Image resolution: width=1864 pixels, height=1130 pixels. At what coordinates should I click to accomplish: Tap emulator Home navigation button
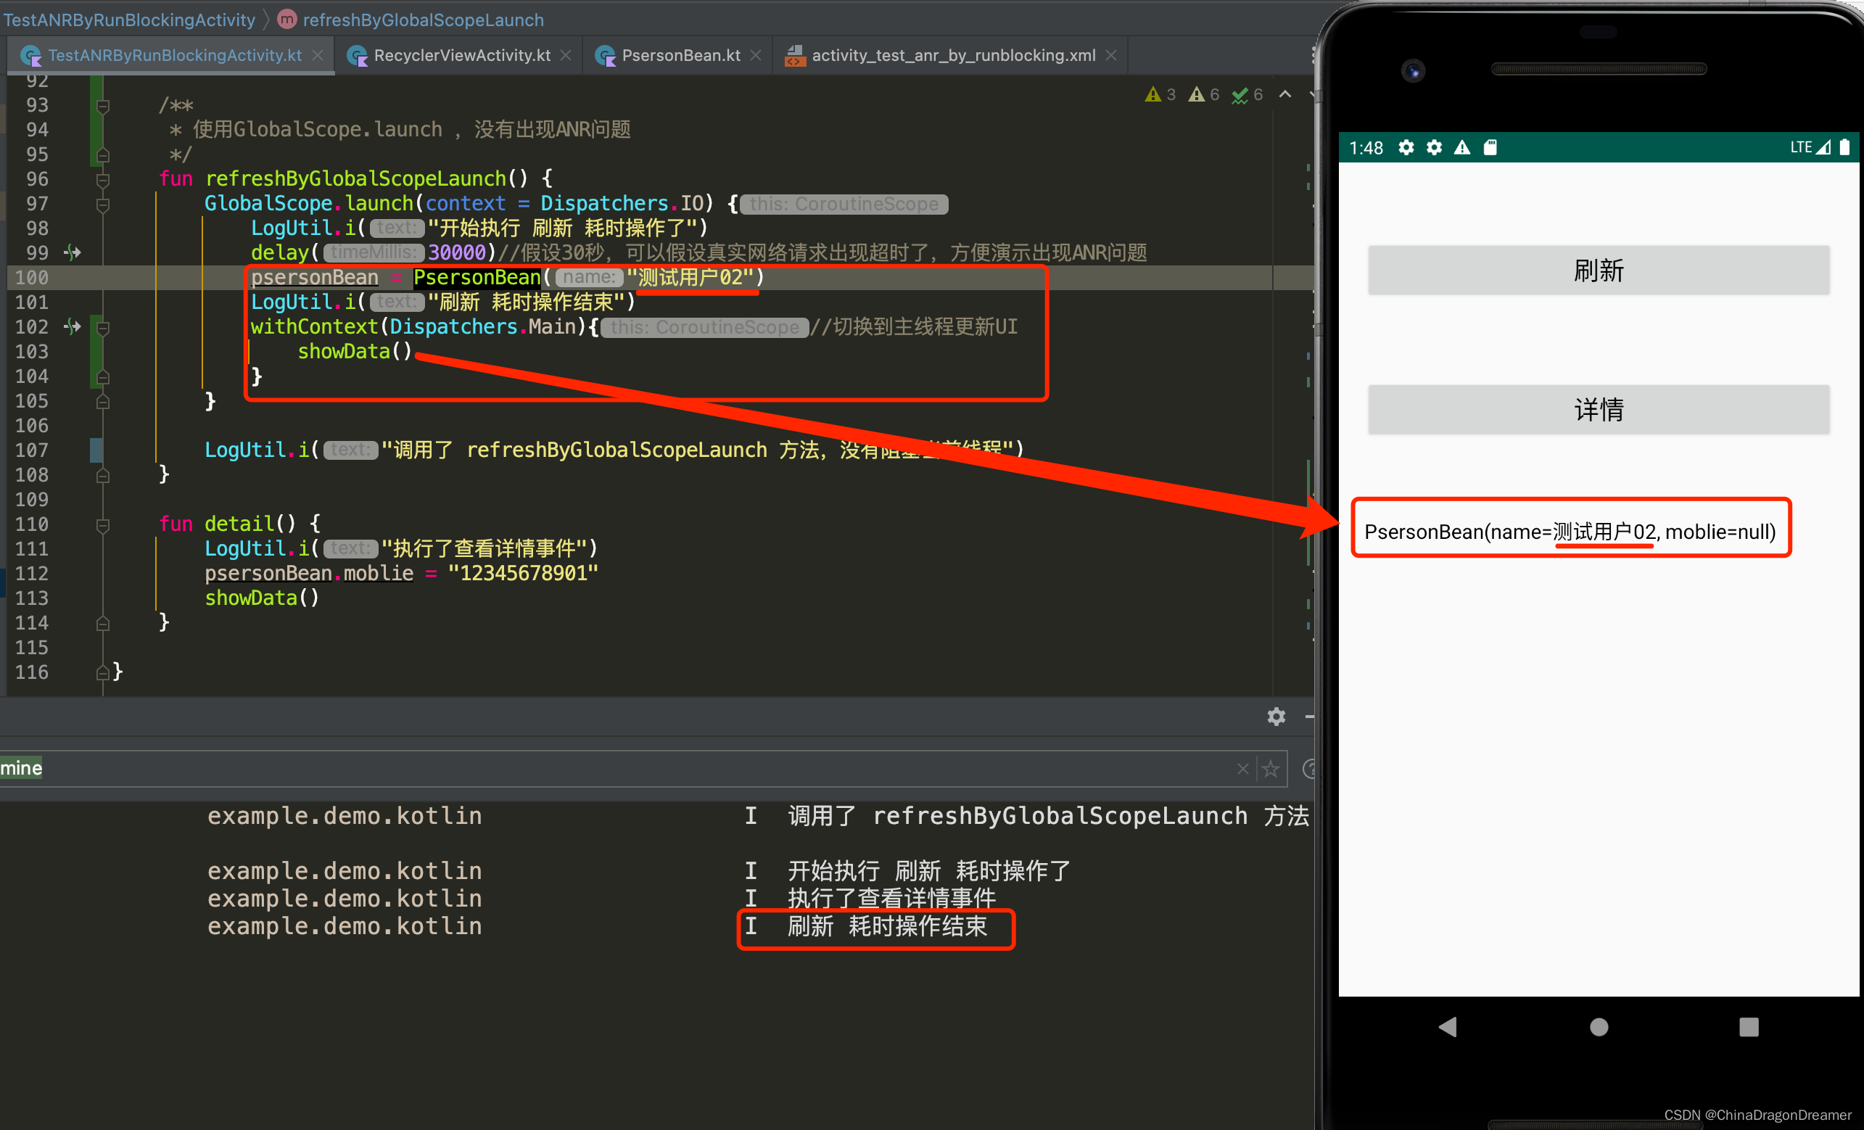pyautogui.click(x=1599, y=1026)
